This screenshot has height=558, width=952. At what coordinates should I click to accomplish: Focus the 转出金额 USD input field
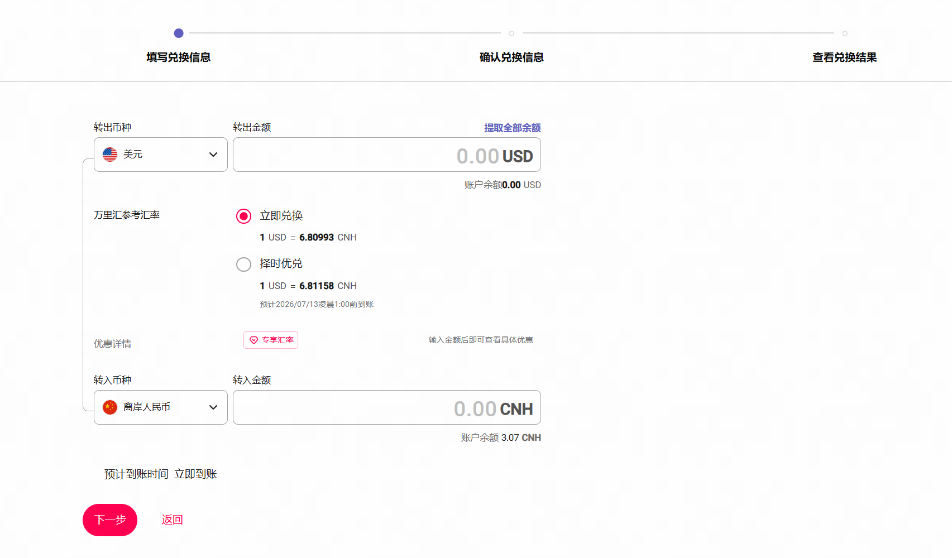pyautogui.click(x=387, y=155)
